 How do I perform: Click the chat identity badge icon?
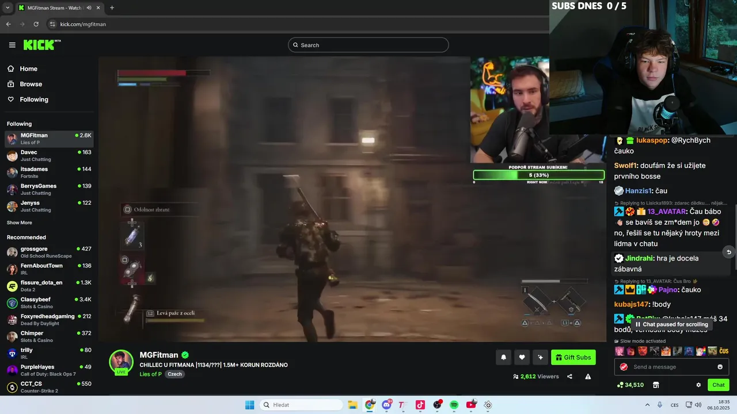pos(624,367)
